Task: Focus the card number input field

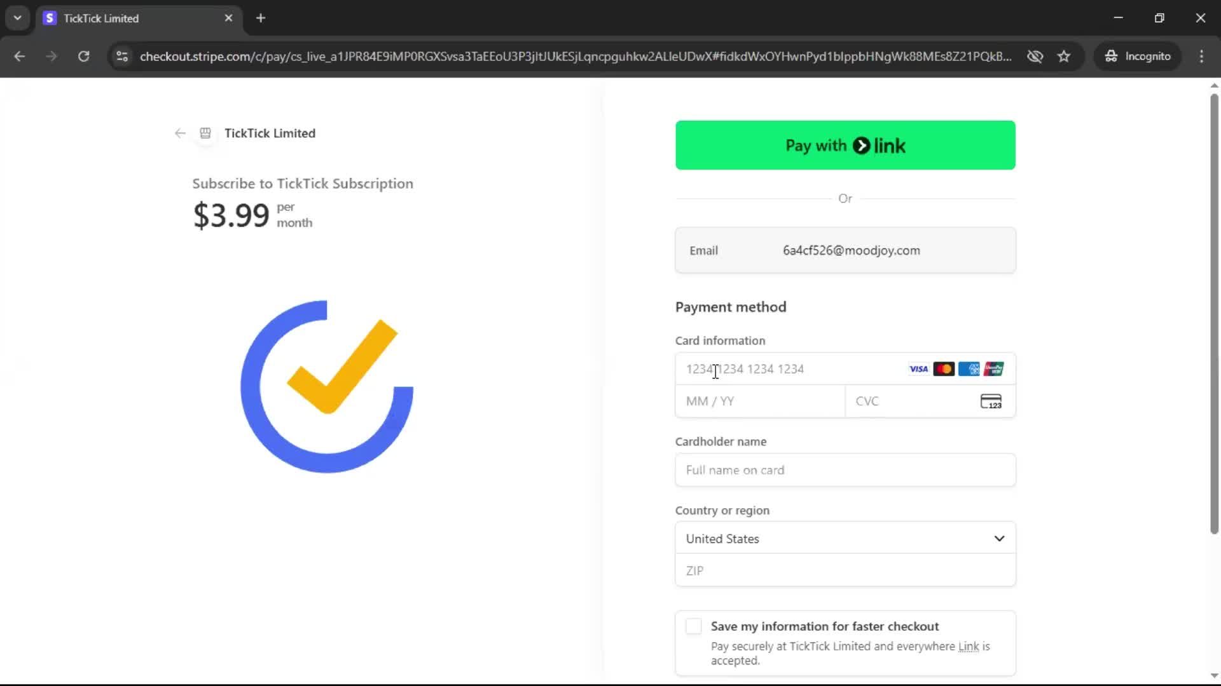Action: point(789,369)
